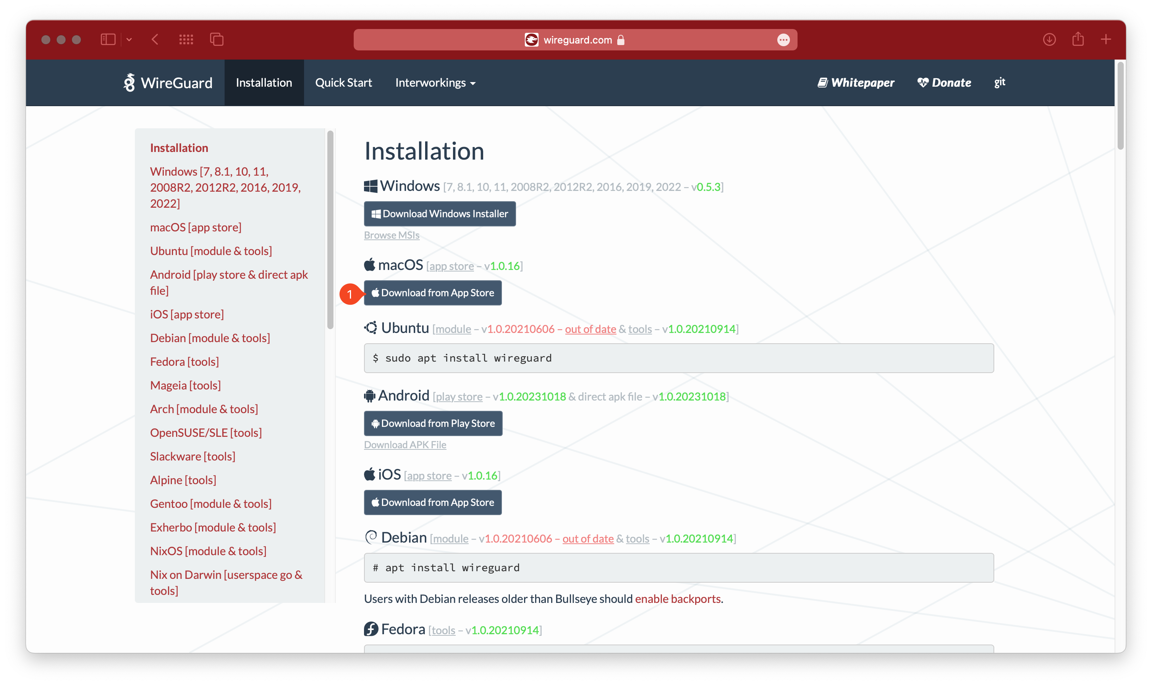This screenshot has height=685, width=1152.
Task: Open a new tab with plus icon
Action: 1106,40
